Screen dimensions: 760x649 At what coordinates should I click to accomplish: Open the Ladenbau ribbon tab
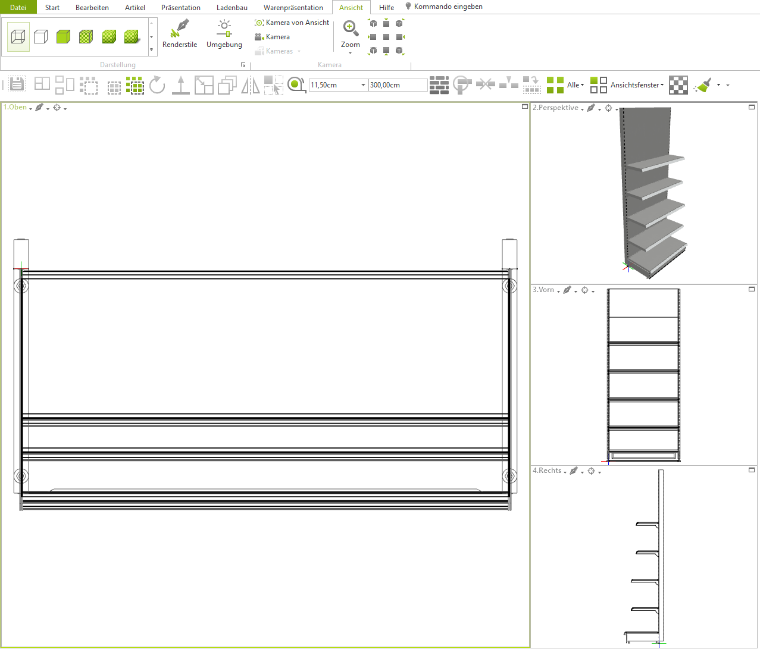[232, 8]
